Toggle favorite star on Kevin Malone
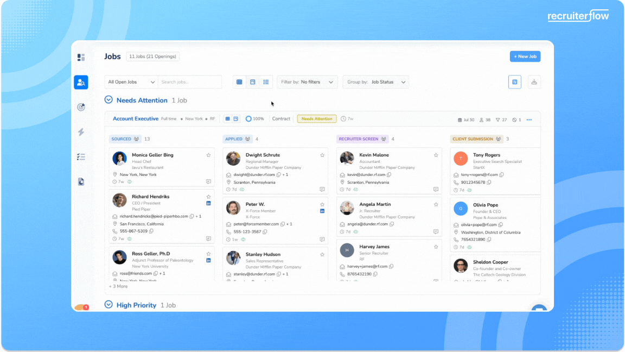625x352 pixels. click(436, 155)
